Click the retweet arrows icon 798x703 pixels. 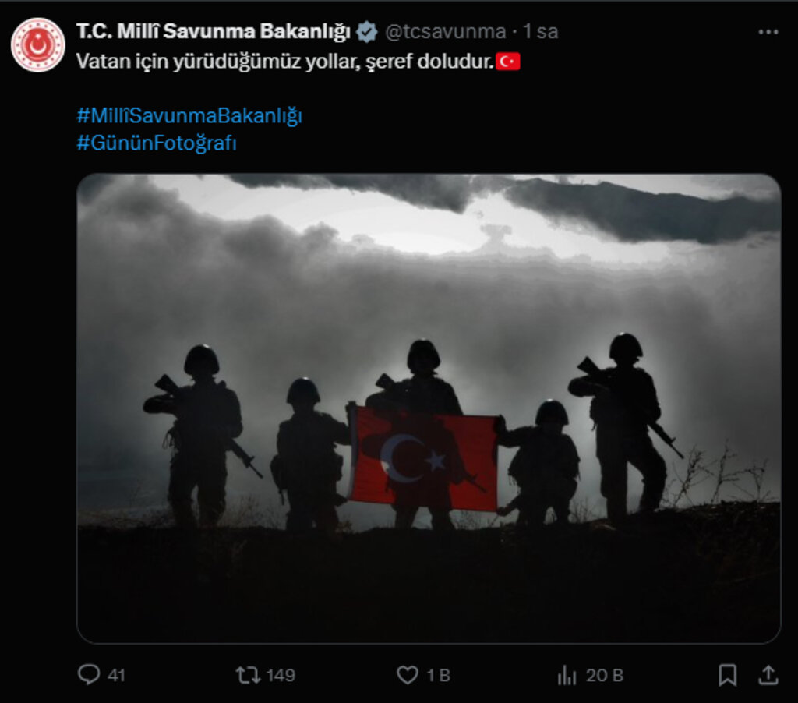point(248,675)
